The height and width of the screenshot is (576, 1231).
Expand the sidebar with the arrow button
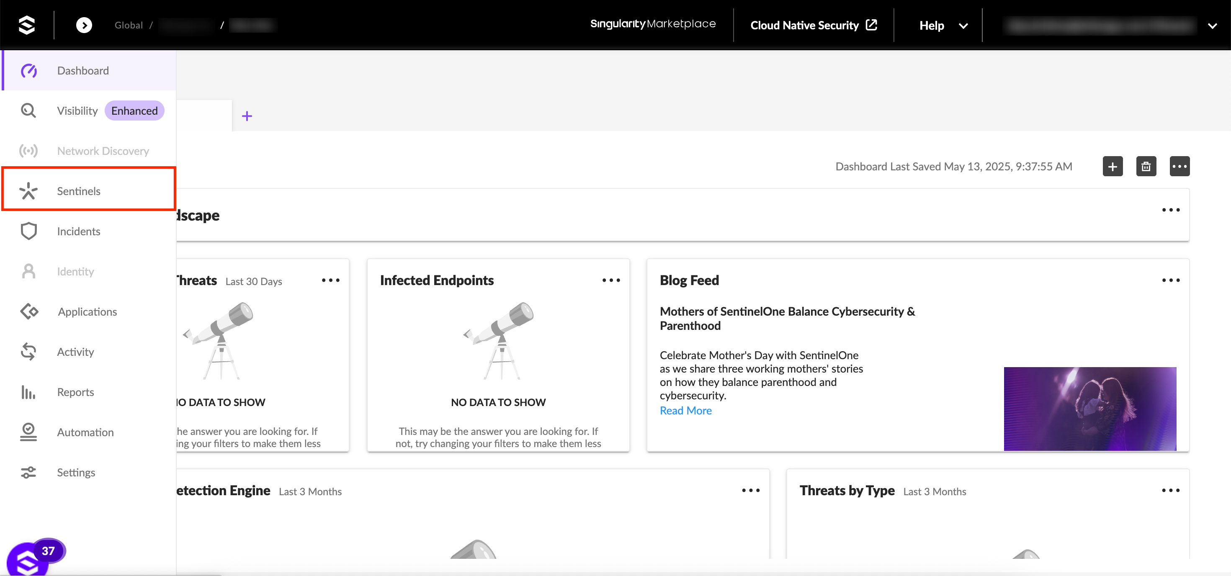84,25
